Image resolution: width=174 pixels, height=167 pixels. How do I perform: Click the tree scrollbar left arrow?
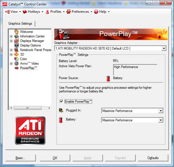click(x=11, y=108)
